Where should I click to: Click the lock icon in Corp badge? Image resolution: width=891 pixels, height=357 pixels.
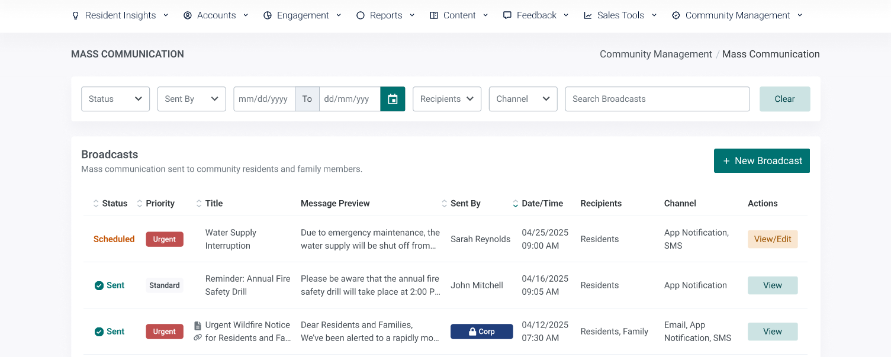[x=472, y=332]
